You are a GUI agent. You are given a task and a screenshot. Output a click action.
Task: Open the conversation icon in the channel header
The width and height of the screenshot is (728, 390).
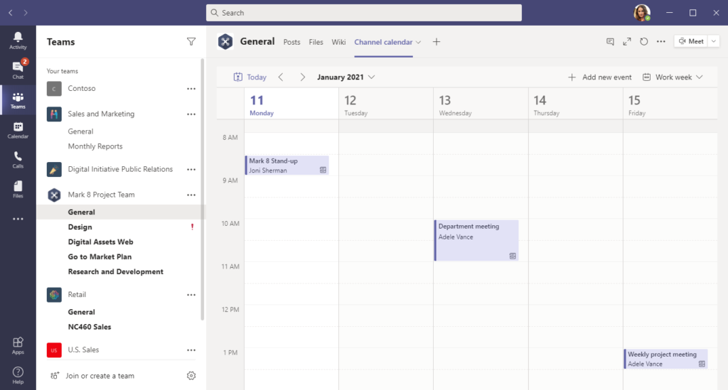610,42
